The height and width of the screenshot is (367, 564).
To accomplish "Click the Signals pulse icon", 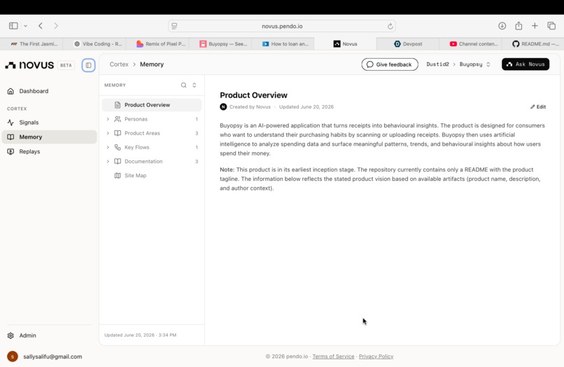I will [x=10, y=123].
